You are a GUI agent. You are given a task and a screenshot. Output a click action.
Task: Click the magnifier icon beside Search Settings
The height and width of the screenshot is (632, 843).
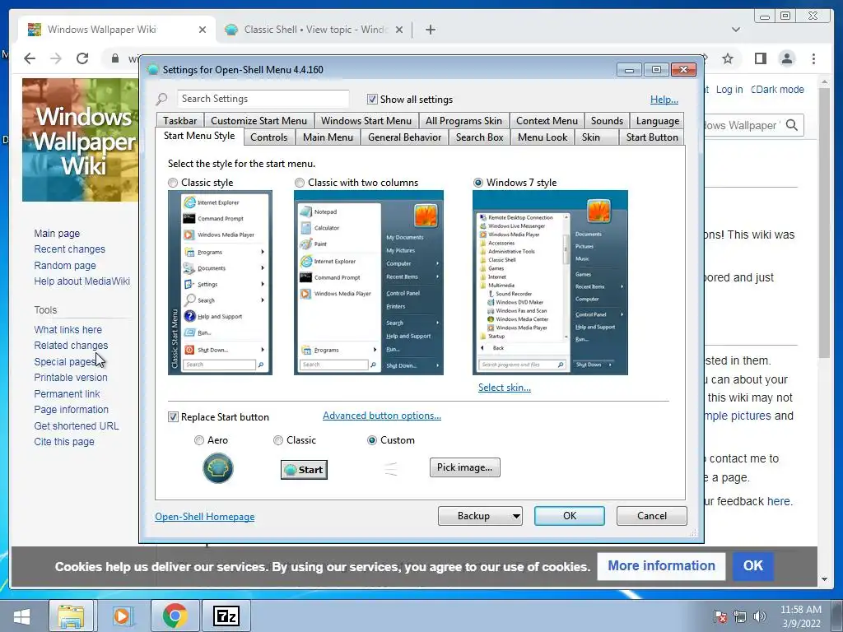pyautogui.click(x=162, y=99)
